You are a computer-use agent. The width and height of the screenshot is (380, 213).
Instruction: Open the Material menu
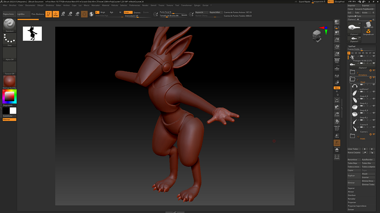pos(105,5)
